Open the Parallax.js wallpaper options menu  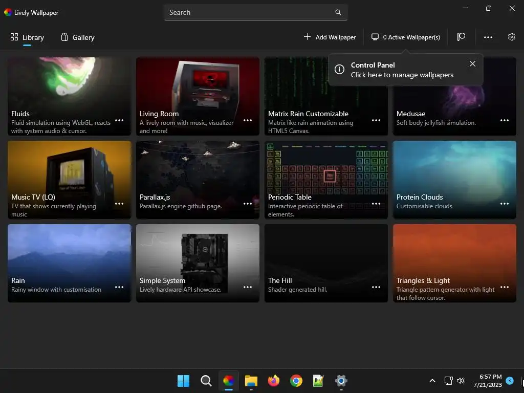coord(248,204)
